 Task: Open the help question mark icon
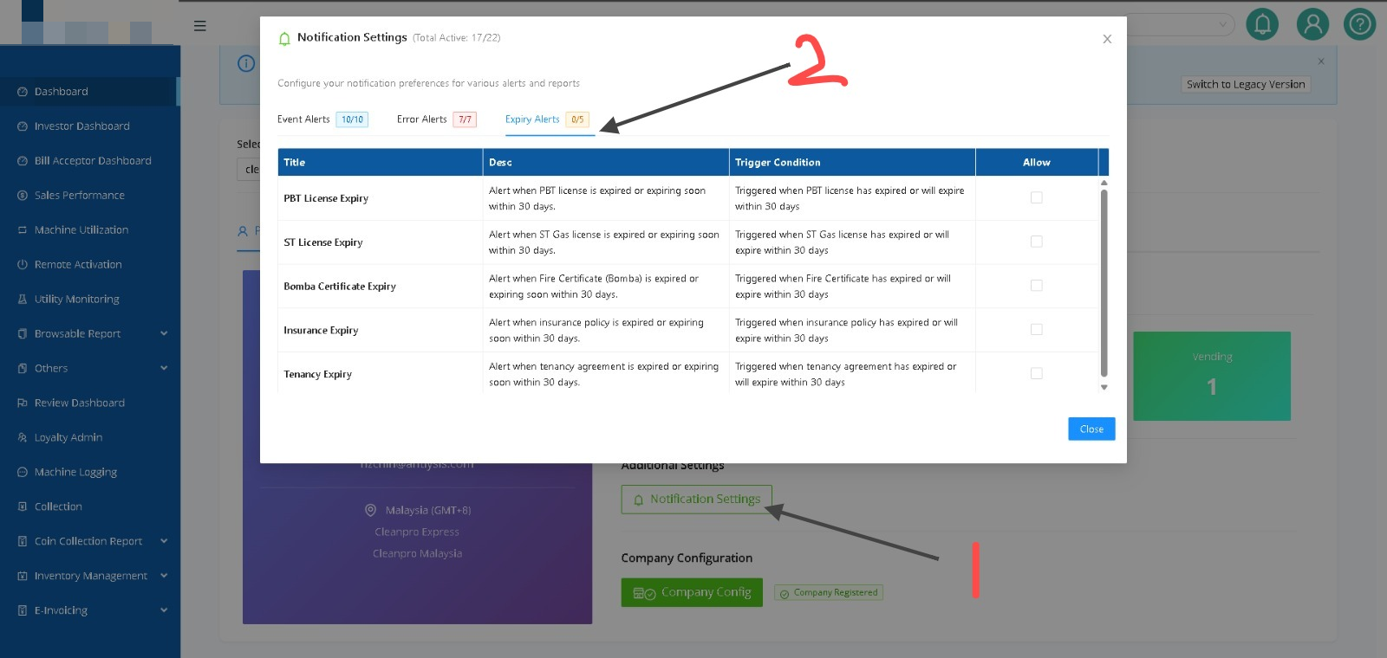point(1359,24)
